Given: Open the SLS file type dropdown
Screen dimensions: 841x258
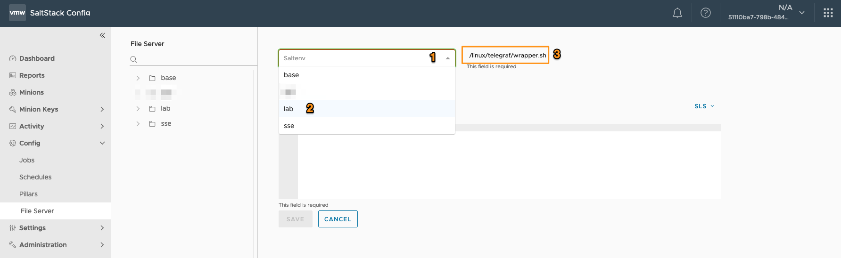Looking at the screenshot, I should coord(704,106).
